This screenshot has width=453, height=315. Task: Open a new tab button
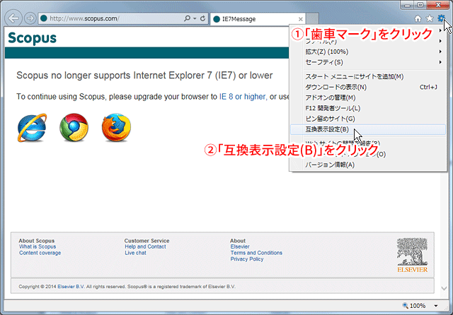pos(312,19)
